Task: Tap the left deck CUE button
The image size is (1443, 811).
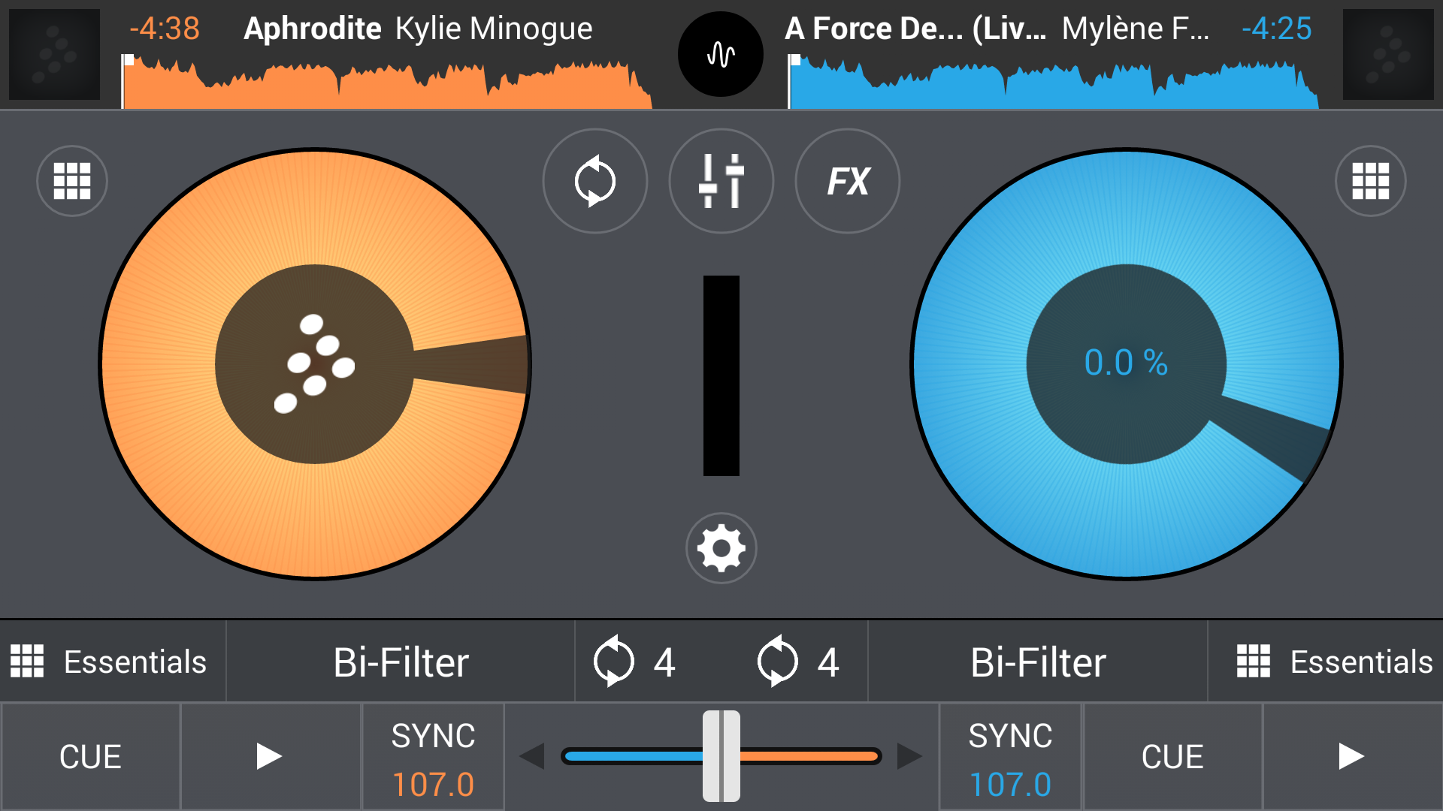Action: 90,757
